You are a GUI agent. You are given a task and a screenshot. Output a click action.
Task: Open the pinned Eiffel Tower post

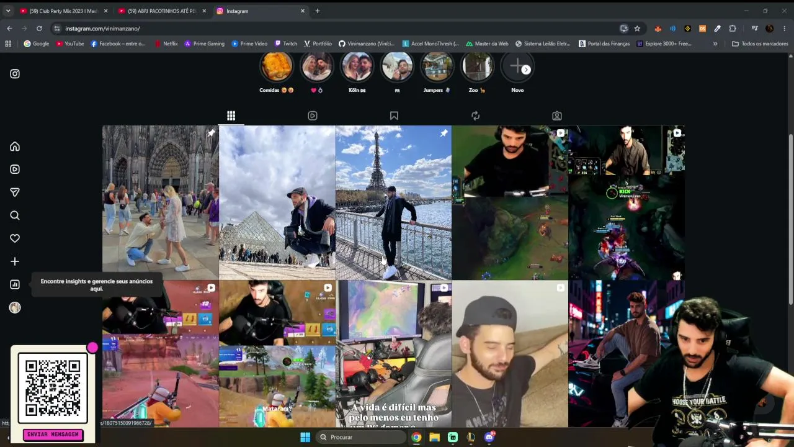pyautogui.click(x=394, y=202)
